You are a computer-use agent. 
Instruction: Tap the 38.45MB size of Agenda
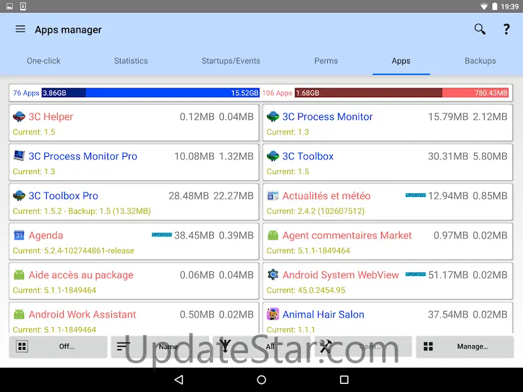point(194,235)
